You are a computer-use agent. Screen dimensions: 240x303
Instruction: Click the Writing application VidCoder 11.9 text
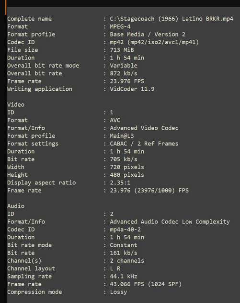pyautogui.click(x=132, y=89)
